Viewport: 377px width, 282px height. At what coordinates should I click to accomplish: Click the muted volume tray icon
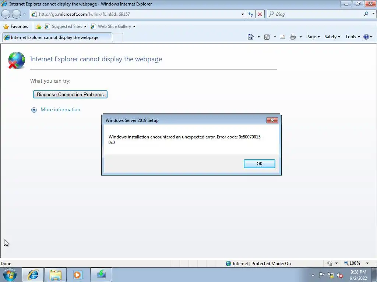coord(340,275)
